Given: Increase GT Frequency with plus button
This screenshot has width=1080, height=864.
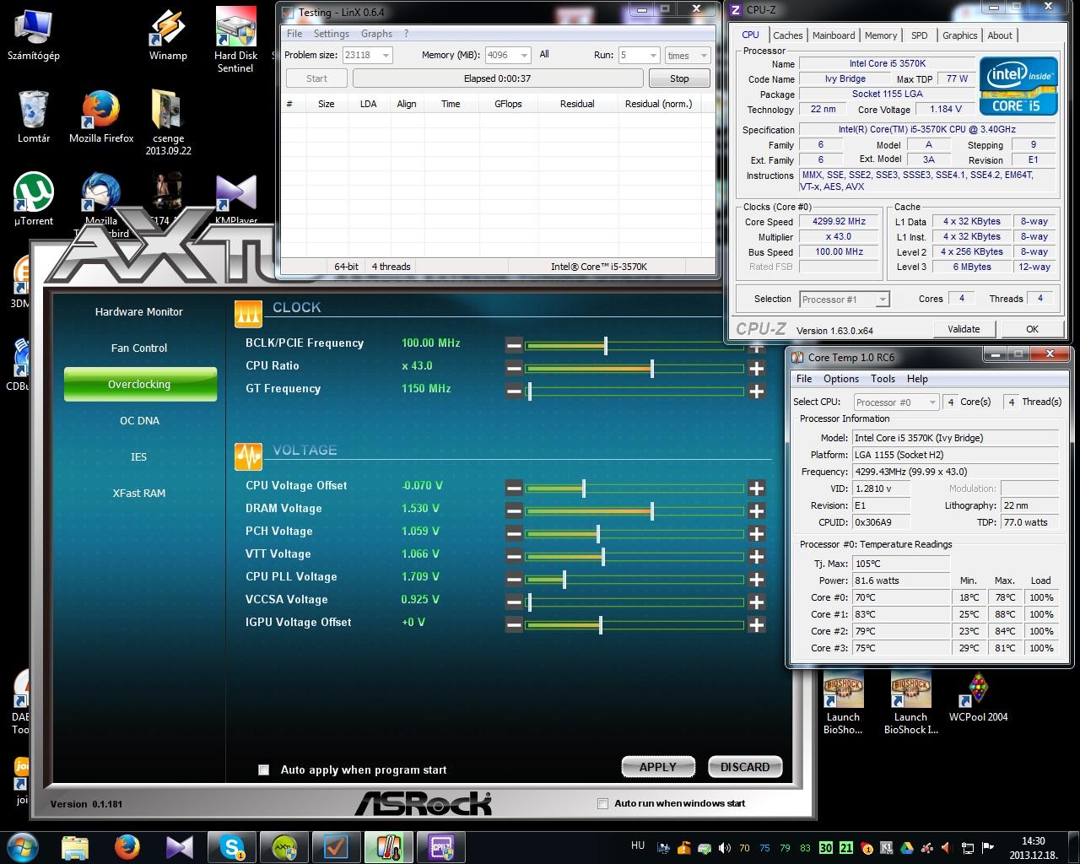Looking at the screenshot, I should pos(756,391).
